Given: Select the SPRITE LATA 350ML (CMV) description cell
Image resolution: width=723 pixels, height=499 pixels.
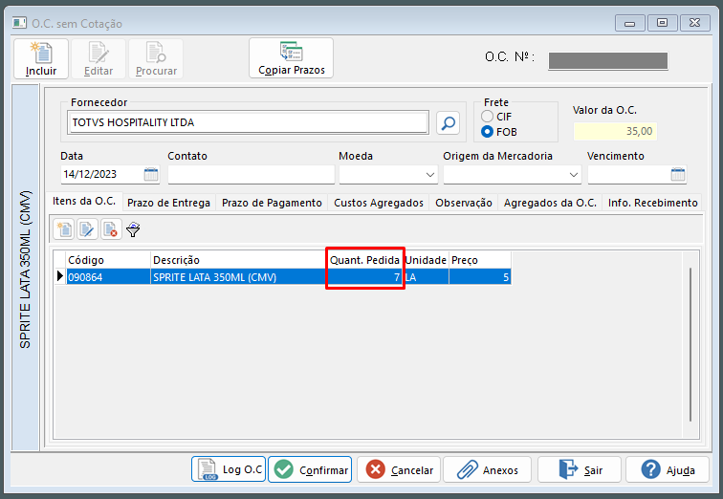Looking at the screenshot, I should pos(238,277).
